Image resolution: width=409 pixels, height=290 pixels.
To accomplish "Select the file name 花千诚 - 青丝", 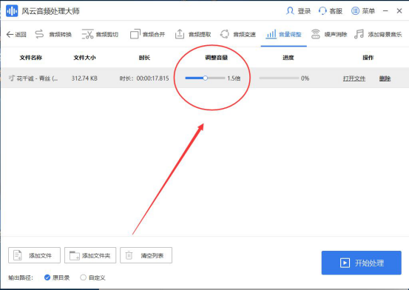I will coord(37,78).
